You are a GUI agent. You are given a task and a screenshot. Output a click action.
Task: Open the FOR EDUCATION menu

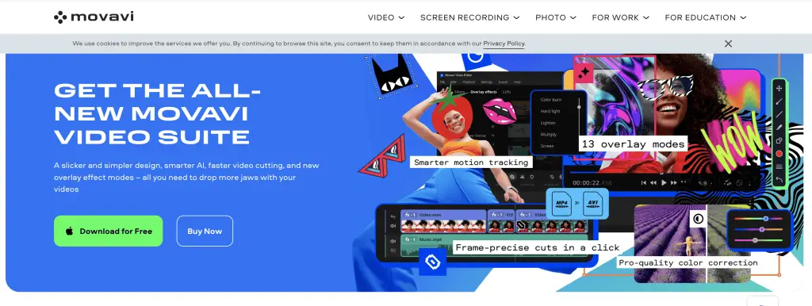705,17
